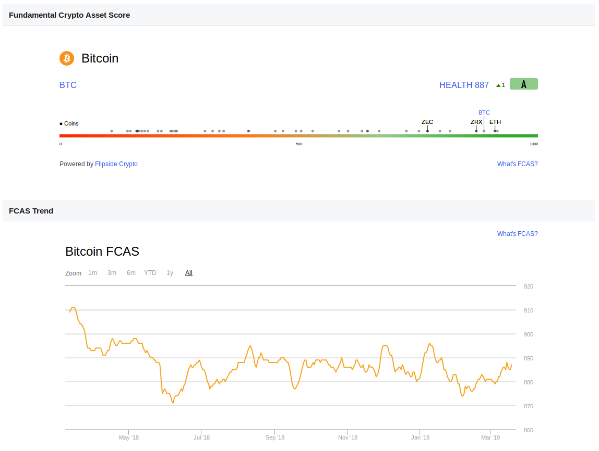Click the Bitcoin FCAS chart title
The image size is (599, 451).
click(102, 252)
